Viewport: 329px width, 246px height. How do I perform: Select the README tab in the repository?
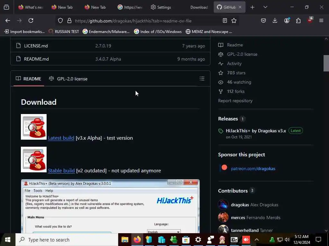tap(29, 79)
